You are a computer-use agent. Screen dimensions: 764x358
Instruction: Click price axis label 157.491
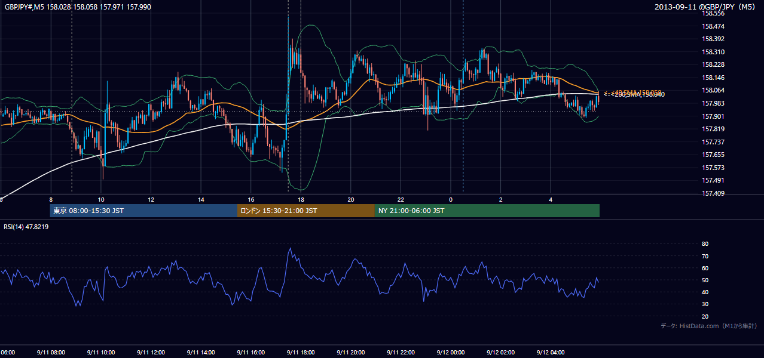click(713, 180)
